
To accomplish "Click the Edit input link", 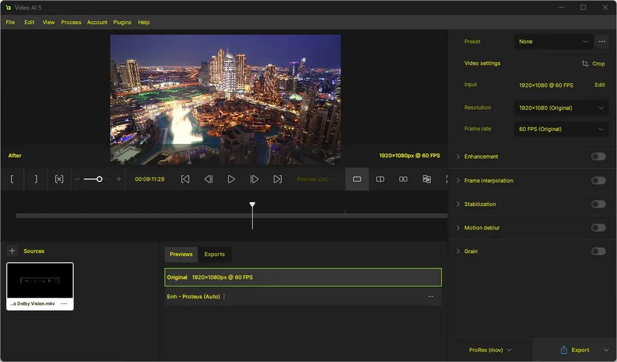I will pos(600,84).
